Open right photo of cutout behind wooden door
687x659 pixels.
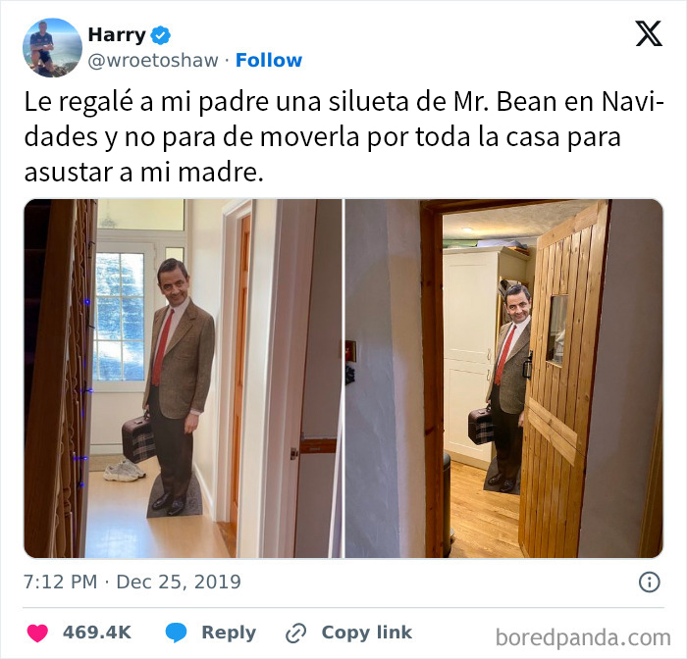(x=503, y=379)
